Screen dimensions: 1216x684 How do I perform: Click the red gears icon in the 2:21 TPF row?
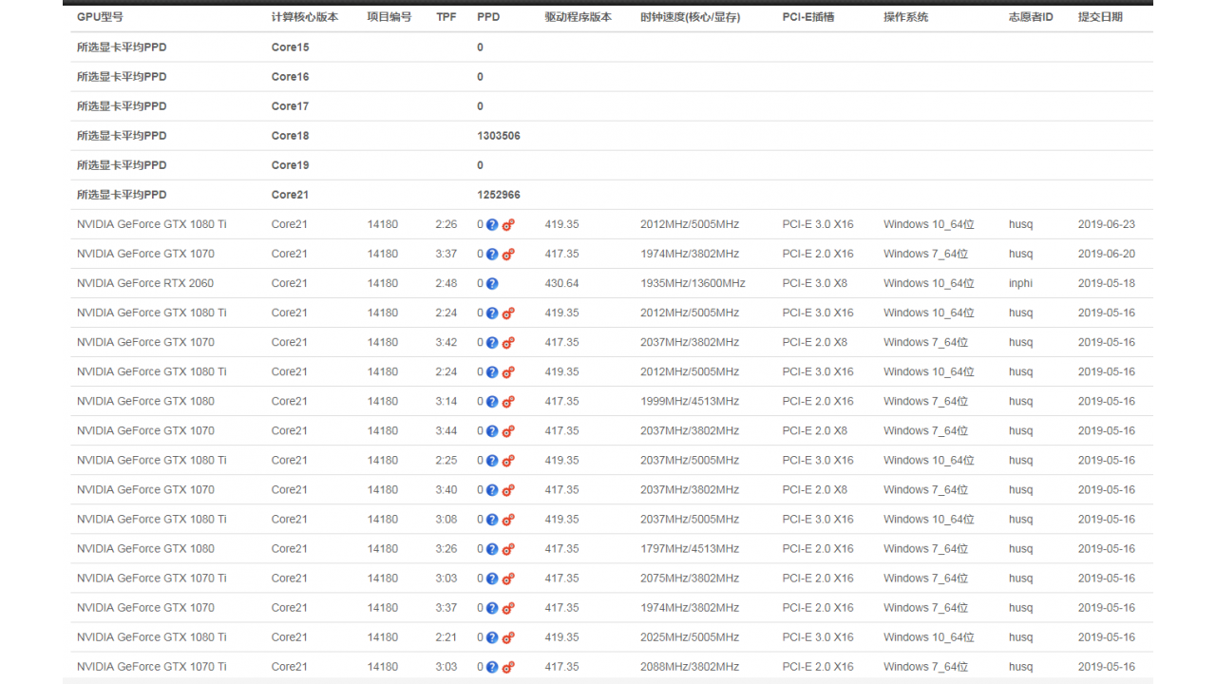coord(508,637)
